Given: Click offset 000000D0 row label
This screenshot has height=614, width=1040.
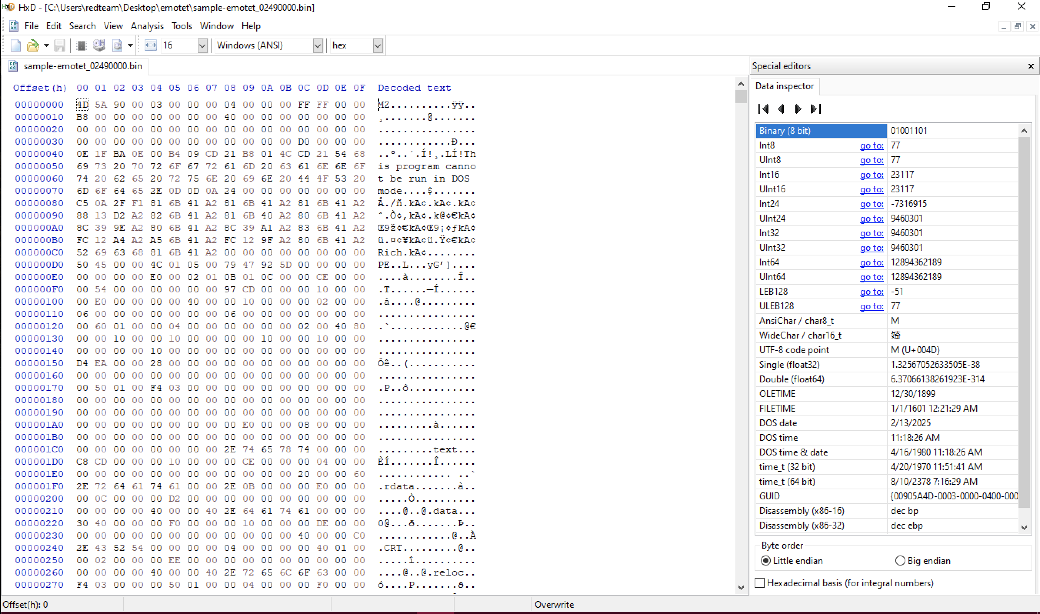Looking at the screenshot, I should [39, 265].
